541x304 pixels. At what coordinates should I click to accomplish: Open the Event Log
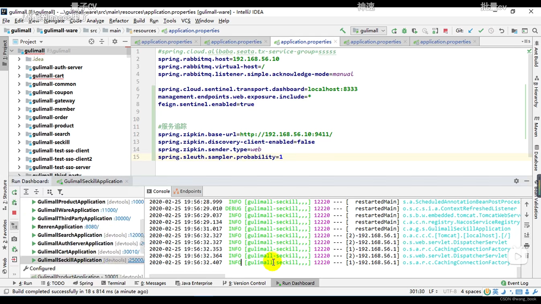pyautogui.click(x=515, y=283)
